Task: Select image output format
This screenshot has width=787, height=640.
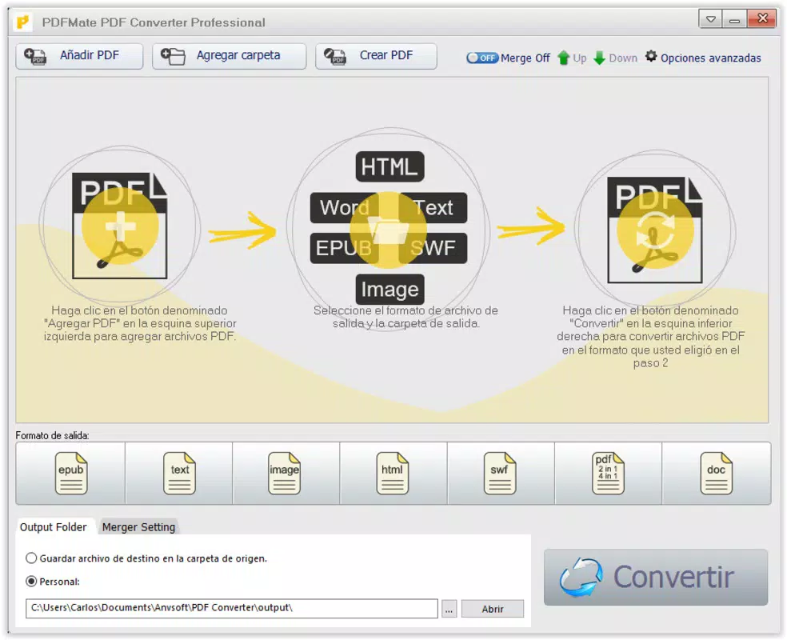Action: (285, 473)
